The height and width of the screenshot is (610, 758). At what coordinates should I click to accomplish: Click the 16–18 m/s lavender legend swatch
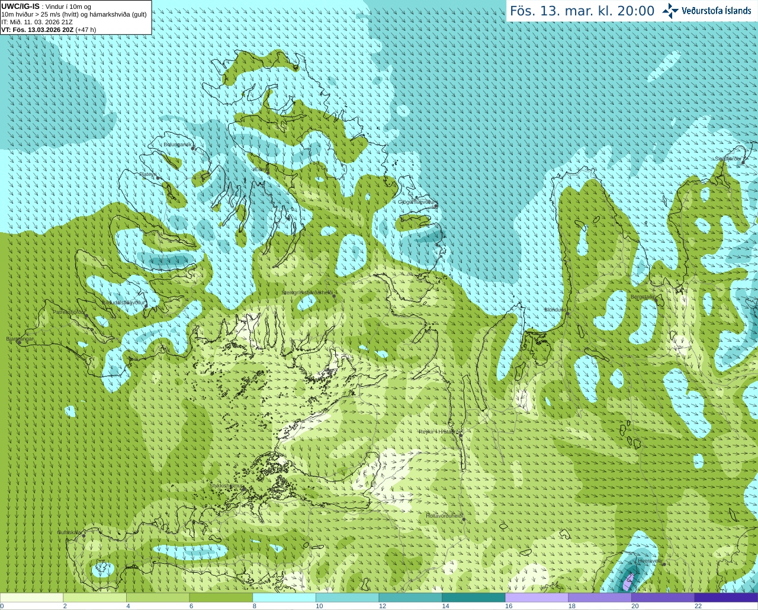[x=537, y=598]
